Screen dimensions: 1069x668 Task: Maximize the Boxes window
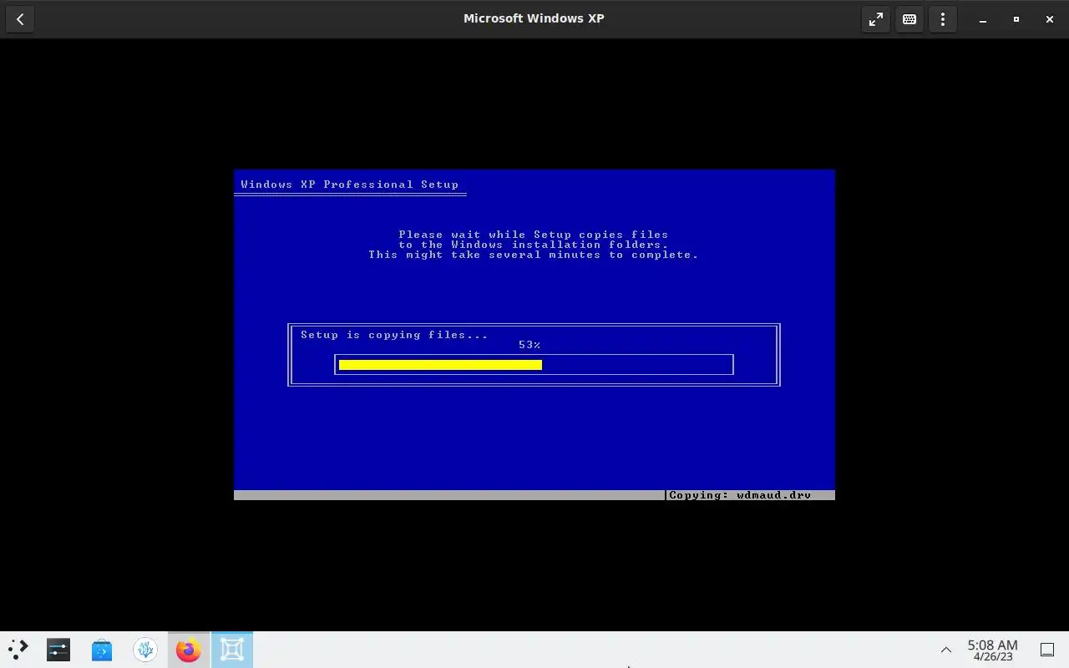(1016, 19)
